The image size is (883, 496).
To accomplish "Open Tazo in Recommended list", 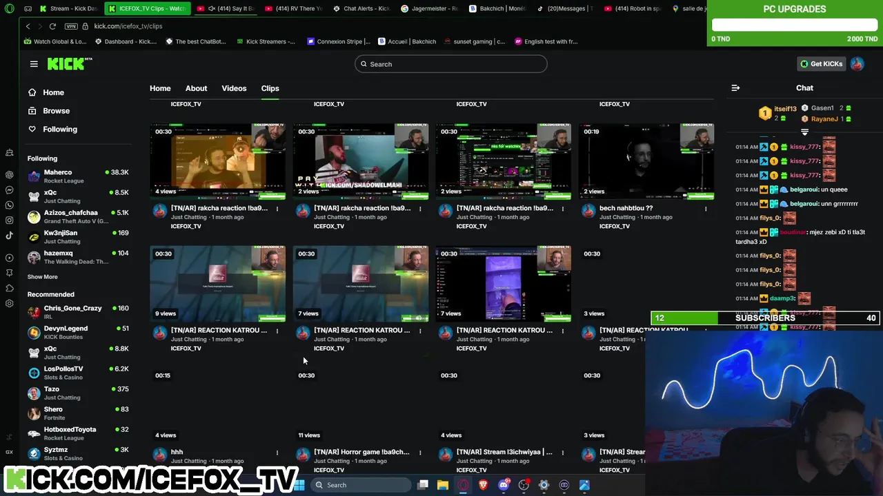I will 78,393.
